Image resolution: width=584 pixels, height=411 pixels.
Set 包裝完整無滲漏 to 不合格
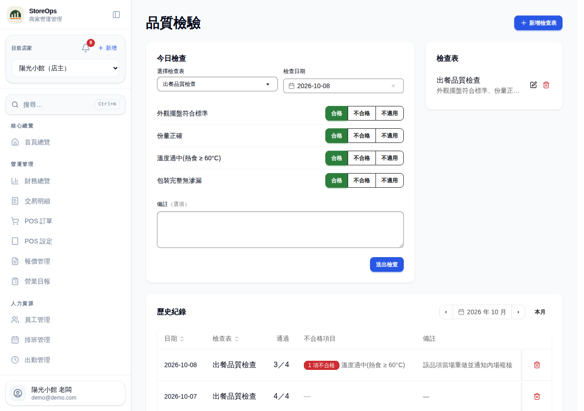tap(362, 180)
